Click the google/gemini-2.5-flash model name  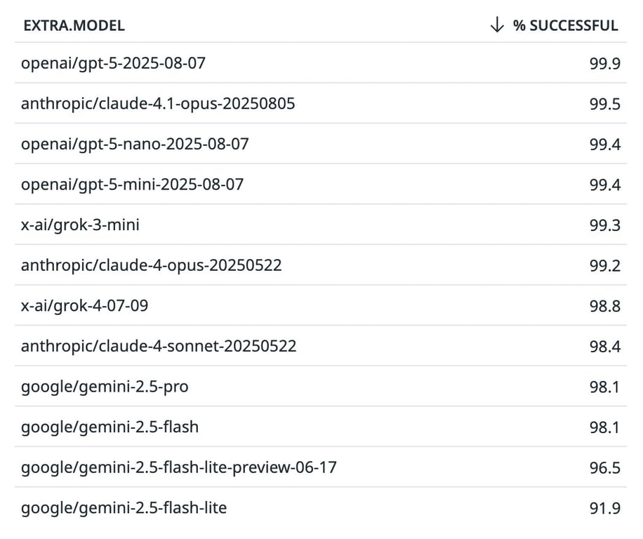[x=110, y=427]
